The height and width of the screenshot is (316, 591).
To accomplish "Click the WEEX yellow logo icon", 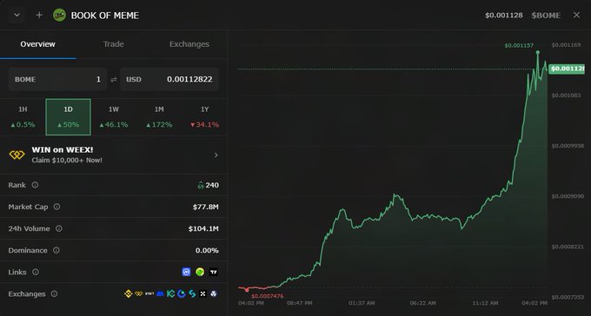I will point(17,155).
